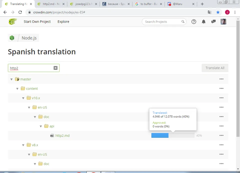240x173 pixels.
Task: Open more options for master row
Action: pos(221,79)
